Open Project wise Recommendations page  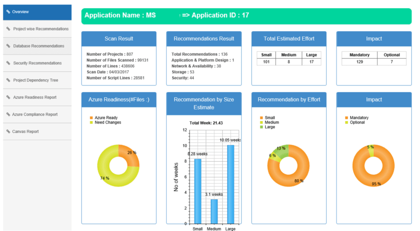[37, 29]
